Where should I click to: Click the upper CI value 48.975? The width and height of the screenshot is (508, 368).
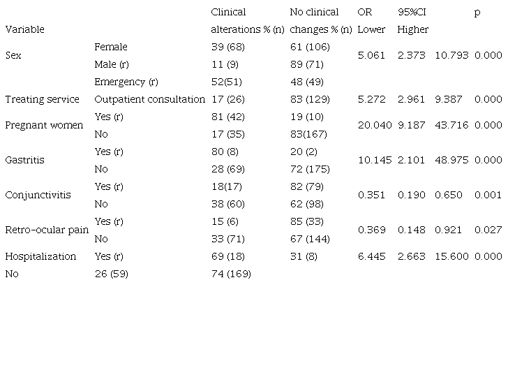[451, 160]
